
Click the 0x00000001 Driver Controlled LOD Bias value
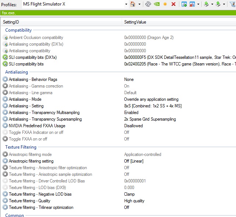135,181
